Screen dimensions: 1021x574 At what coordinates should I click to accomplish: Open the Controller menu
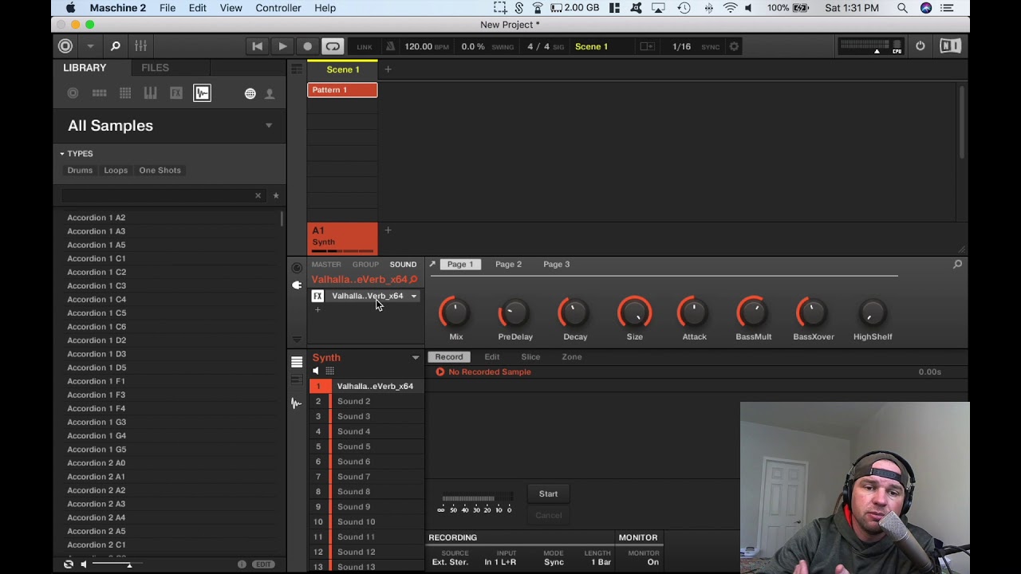click(x=278, y=8)
